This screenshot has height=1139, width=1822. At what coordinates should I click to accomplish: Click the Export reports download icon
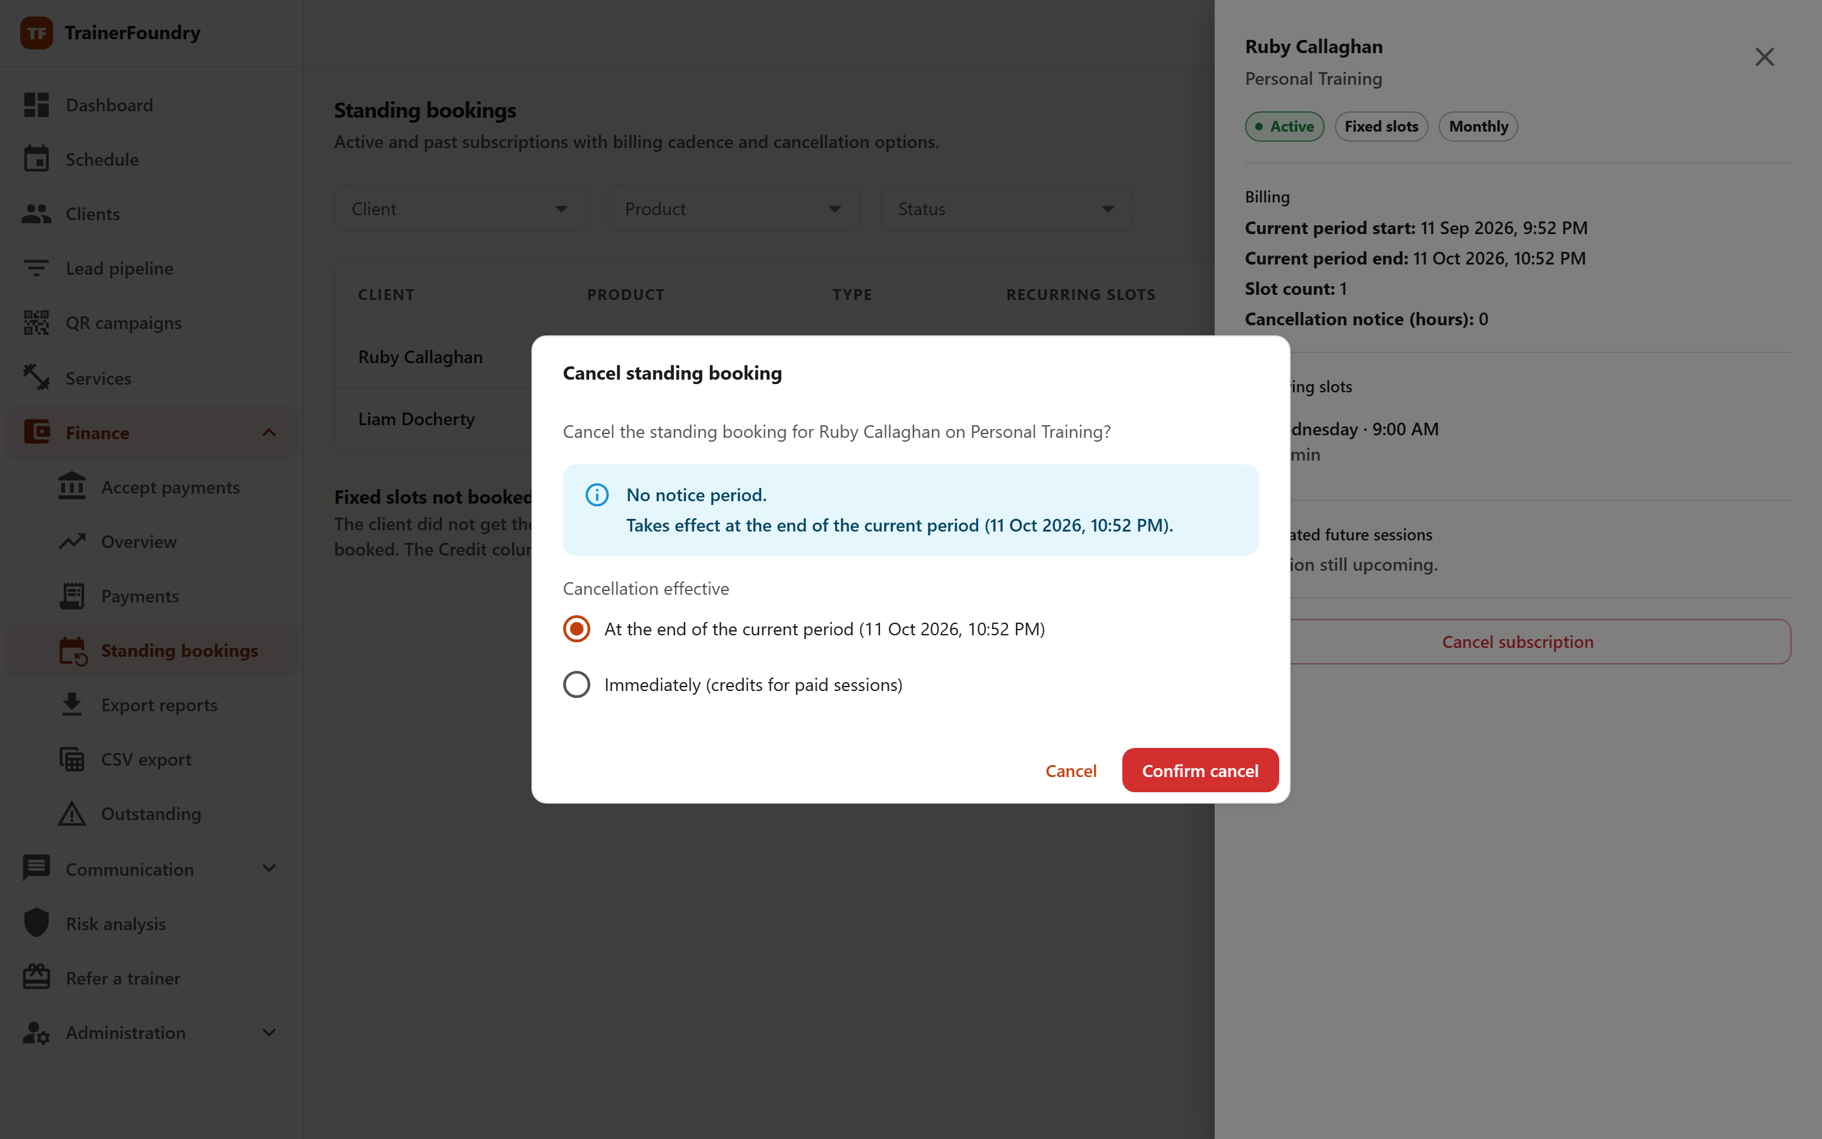point(72,704)
